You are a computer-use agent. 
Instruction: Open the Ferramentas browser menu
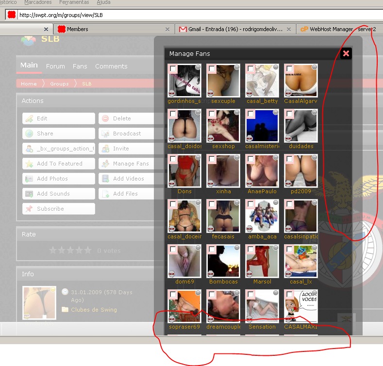74,2
